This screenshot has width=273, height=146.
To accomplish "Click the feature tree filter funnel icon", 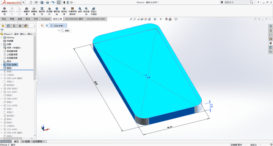I will point(2,30).
